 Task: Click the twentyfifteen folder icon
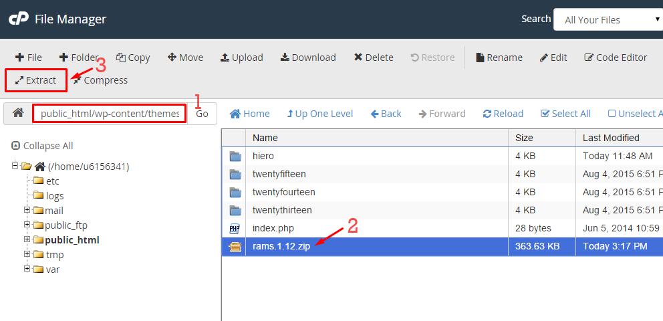[235, 175]
